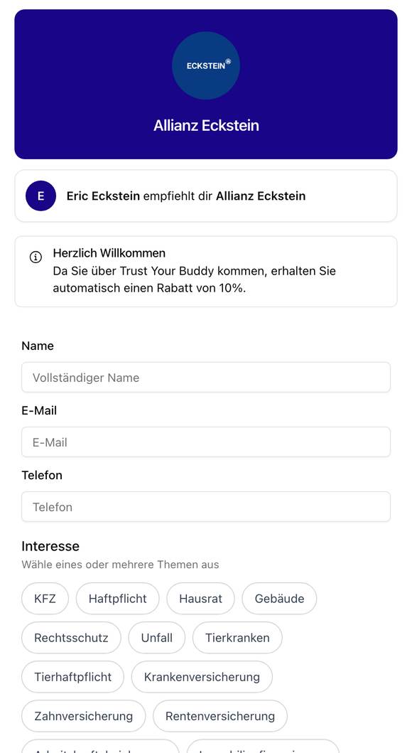Click the 10% Rabatt welcome notice
Image resolution: width=412 pixels, height=753 pixels.
pyautogui.click(x=206, y=272)
